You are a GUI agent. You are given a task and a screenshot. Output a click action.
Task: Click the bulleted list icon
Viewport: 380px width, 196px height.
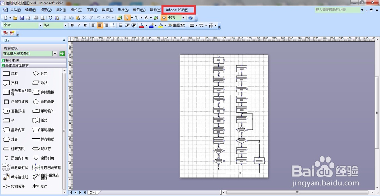pos(120,25)
